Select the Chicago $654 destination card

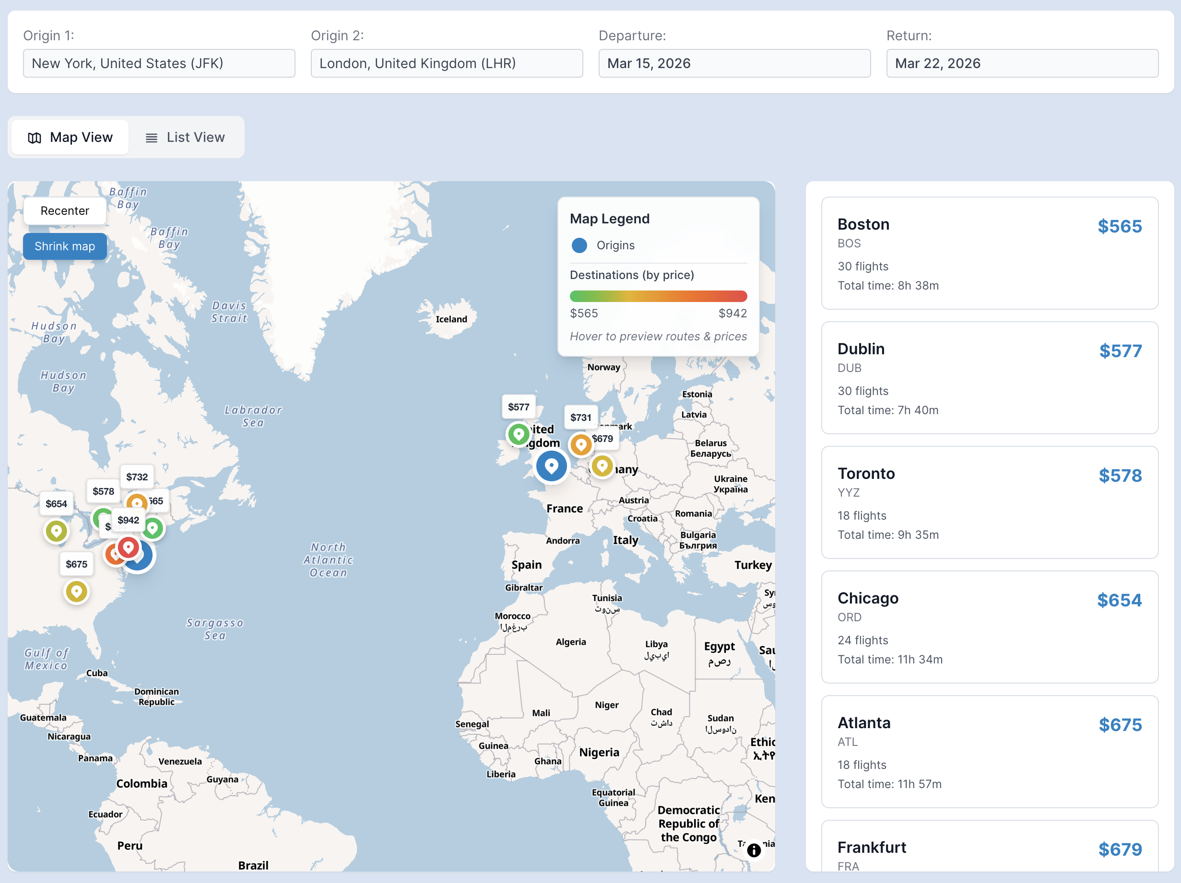pos(989,627)
